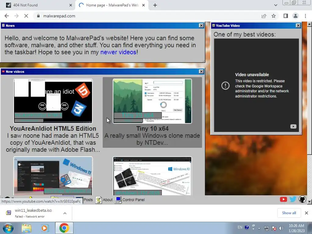Viewport: 312px width, 234px height.
Task: Close the YouTube Video window
Action: click(x=298, y=26)
